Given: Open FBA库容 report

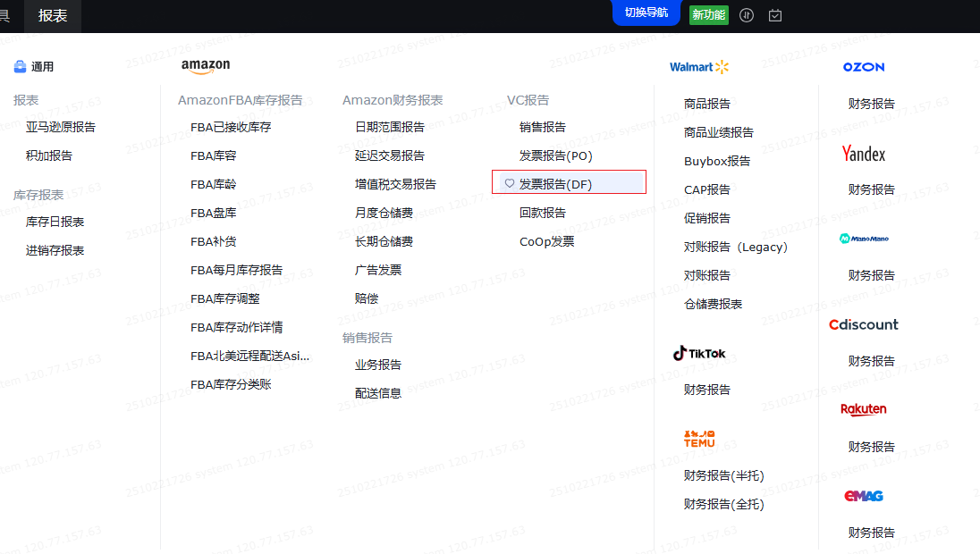Looking at the screenshot, I should 213,155.
